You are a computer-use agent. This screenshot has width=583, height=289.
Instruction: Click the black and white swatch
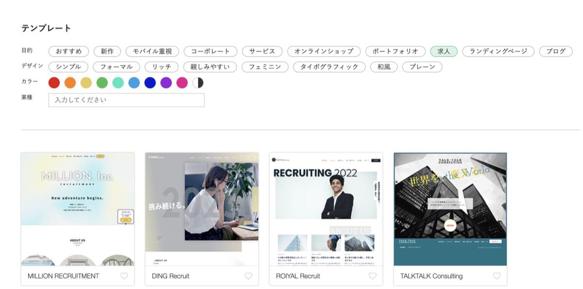coord(198,83)
